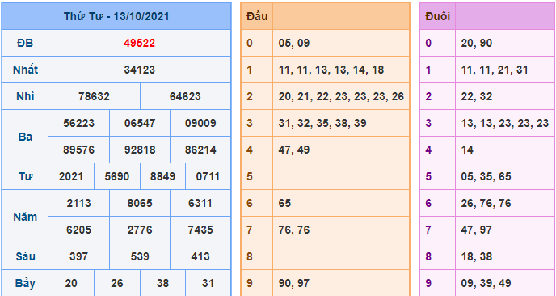The width and height of the screenshot is (556, 296).
Task: Click the first prize number 34123
Action: coord(139,70)
